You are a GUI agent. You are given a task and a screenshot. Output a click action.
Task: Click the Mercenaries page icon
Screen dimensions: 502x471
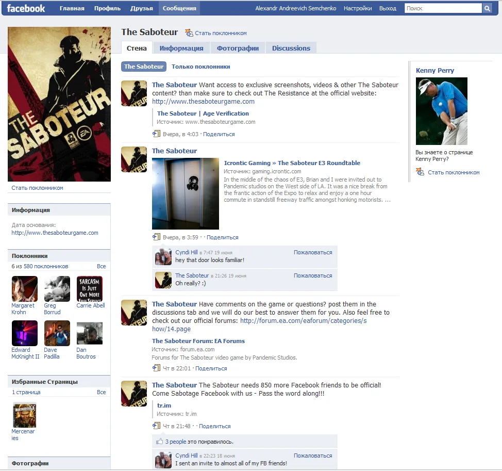[25, 415]
